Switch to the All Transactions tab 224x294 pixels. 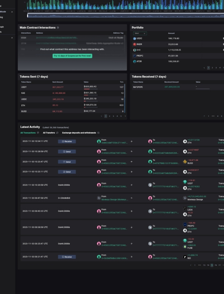pos(28,133)
